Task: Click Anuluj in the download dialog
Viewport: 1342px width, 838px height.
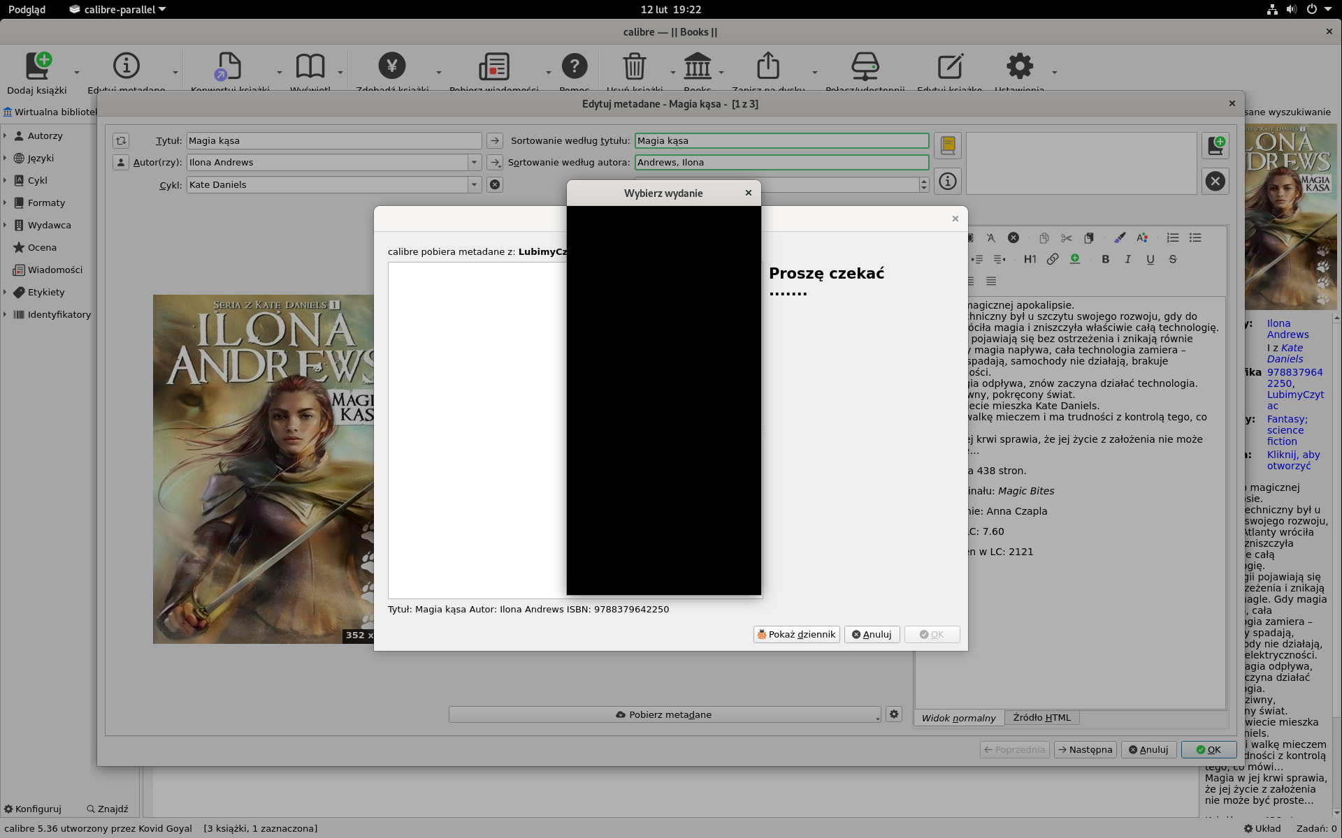Action: tap(872, 634)
